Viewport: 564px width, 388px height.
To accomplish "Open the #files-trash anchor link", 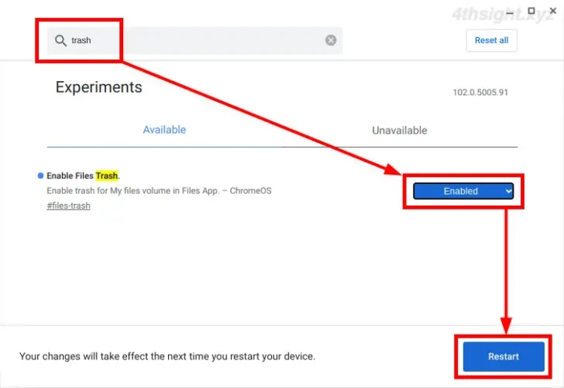I will tap(68, 206).
